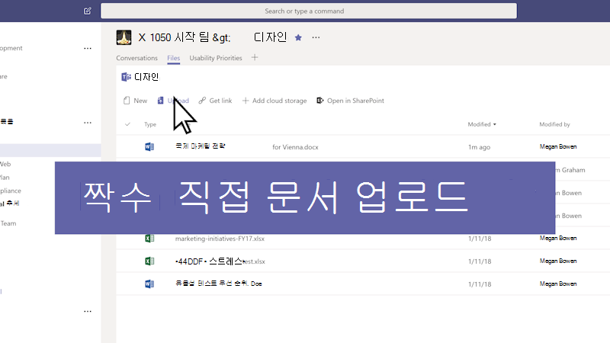Click Add cloud storage
This screenshot has width=610, height=343.
coord(274,101)
